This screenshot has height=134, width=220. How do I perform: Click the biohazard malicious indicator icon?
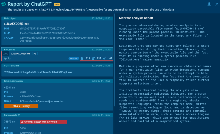[5, 59]
